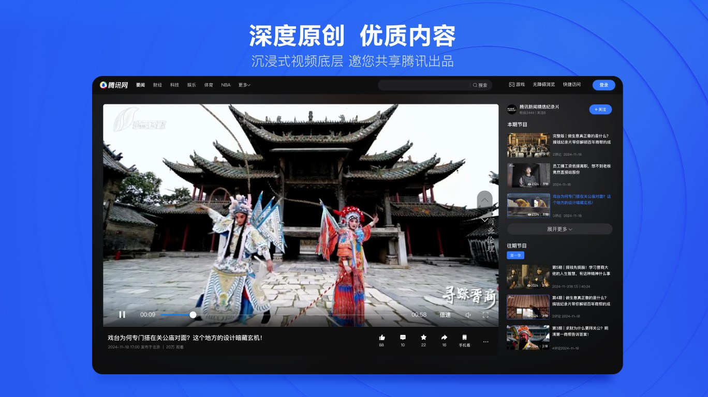This screenshot has height=397, width=708.
Task: Click the 腾讯新闻精选纪录片 channel avatar
Action: point(511,110)
